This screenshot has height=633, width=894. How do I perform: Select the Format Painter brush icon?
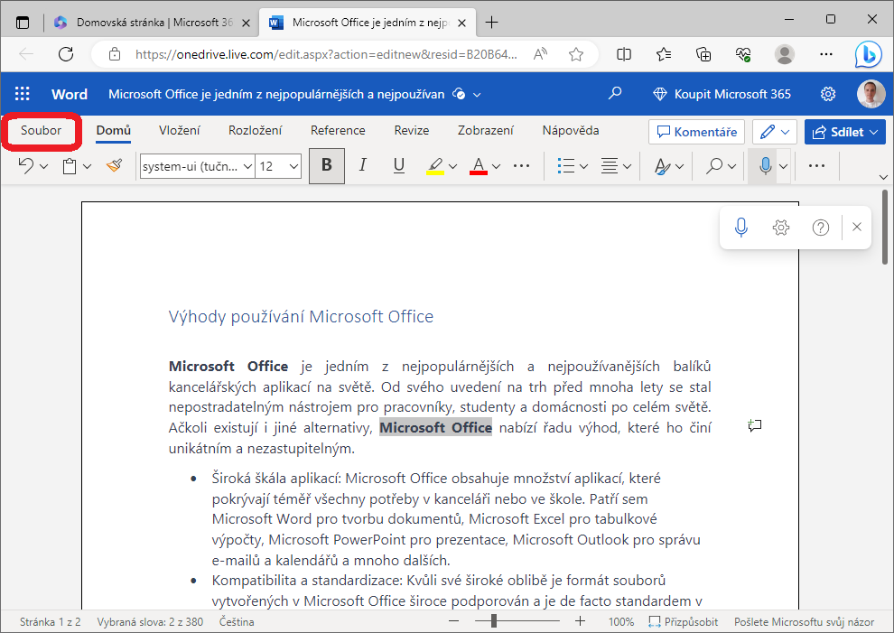[115, 166]
